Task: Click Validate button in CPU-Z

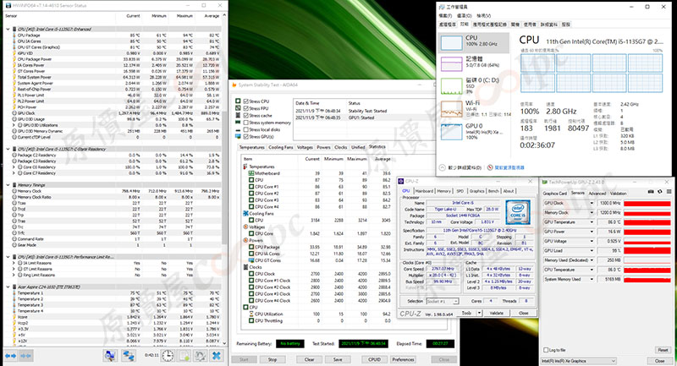Action: tap(497, 313)
